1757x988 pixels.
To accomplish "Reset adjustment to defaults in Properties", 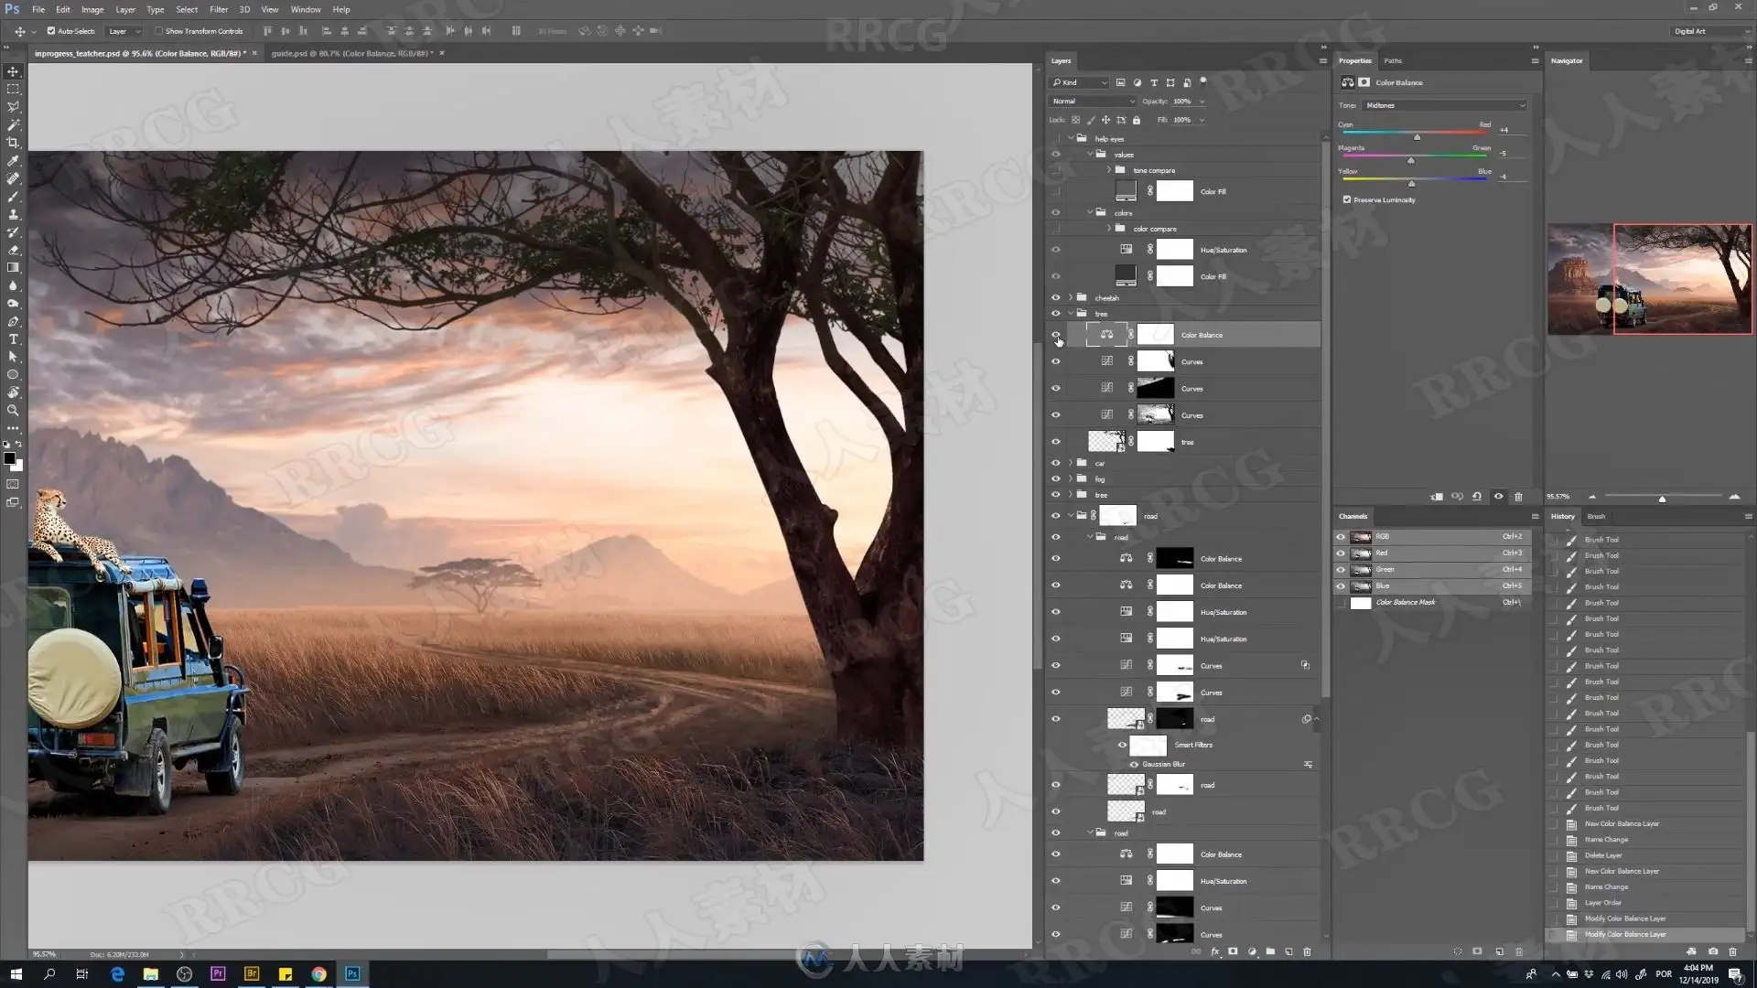I will (x=1477, y=497).
